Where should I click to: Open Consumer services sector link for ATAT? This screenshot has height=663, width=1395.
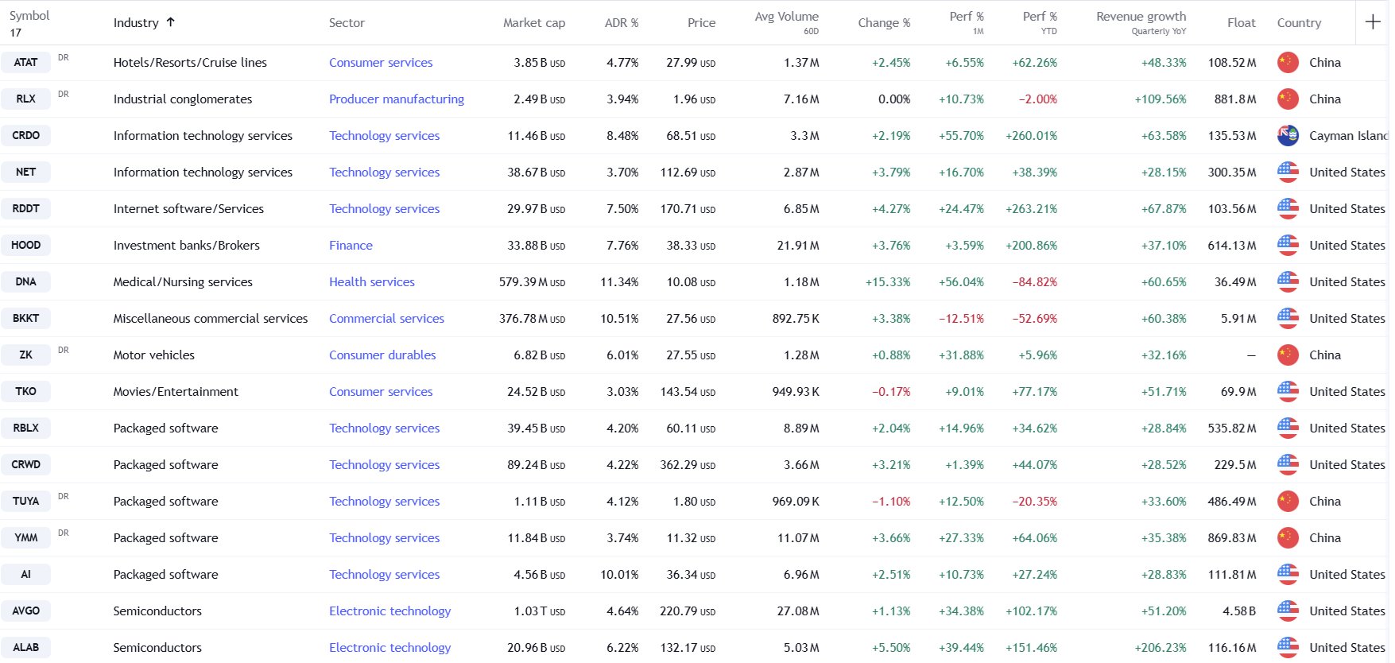[381, 63]
